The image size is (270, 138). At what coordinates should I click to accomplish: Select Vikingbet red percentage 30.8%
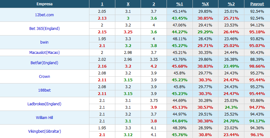click(205, 135)
